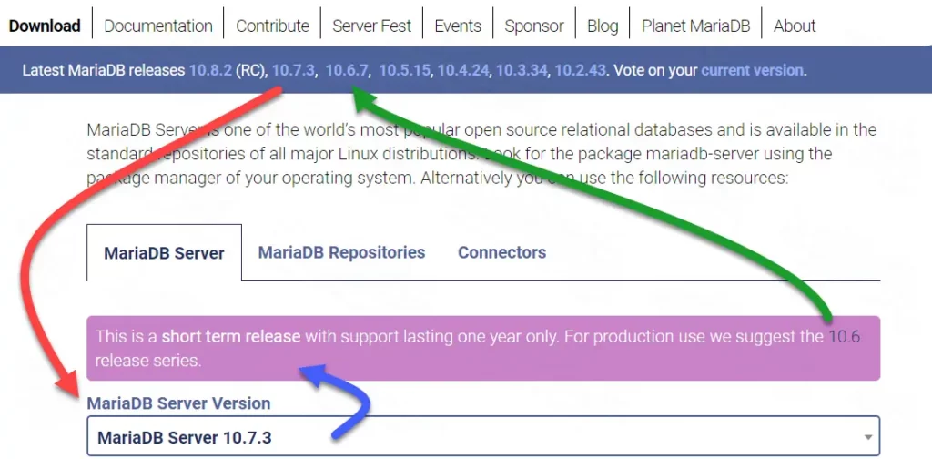932x459 pixels.
Task: Open the Server Fest page
Action: (371, 25)
